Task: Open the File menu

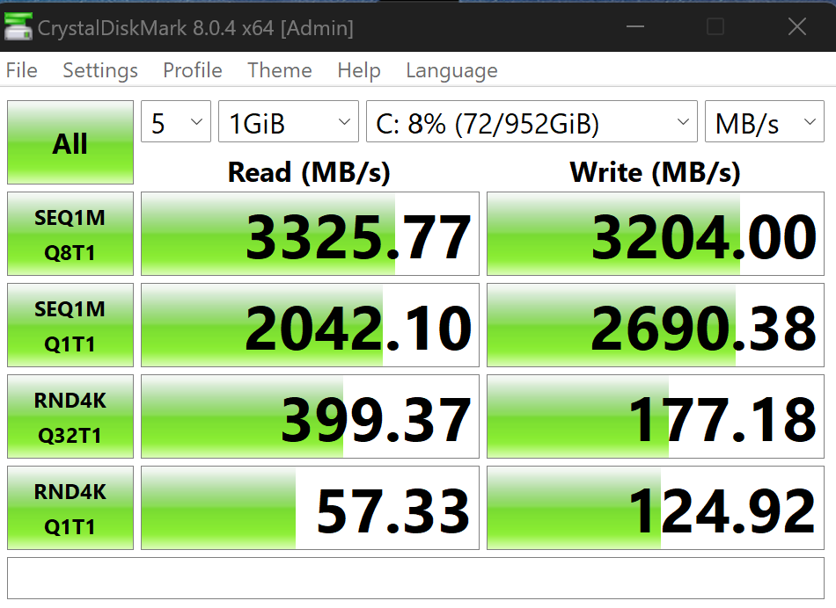Action: 22,70
